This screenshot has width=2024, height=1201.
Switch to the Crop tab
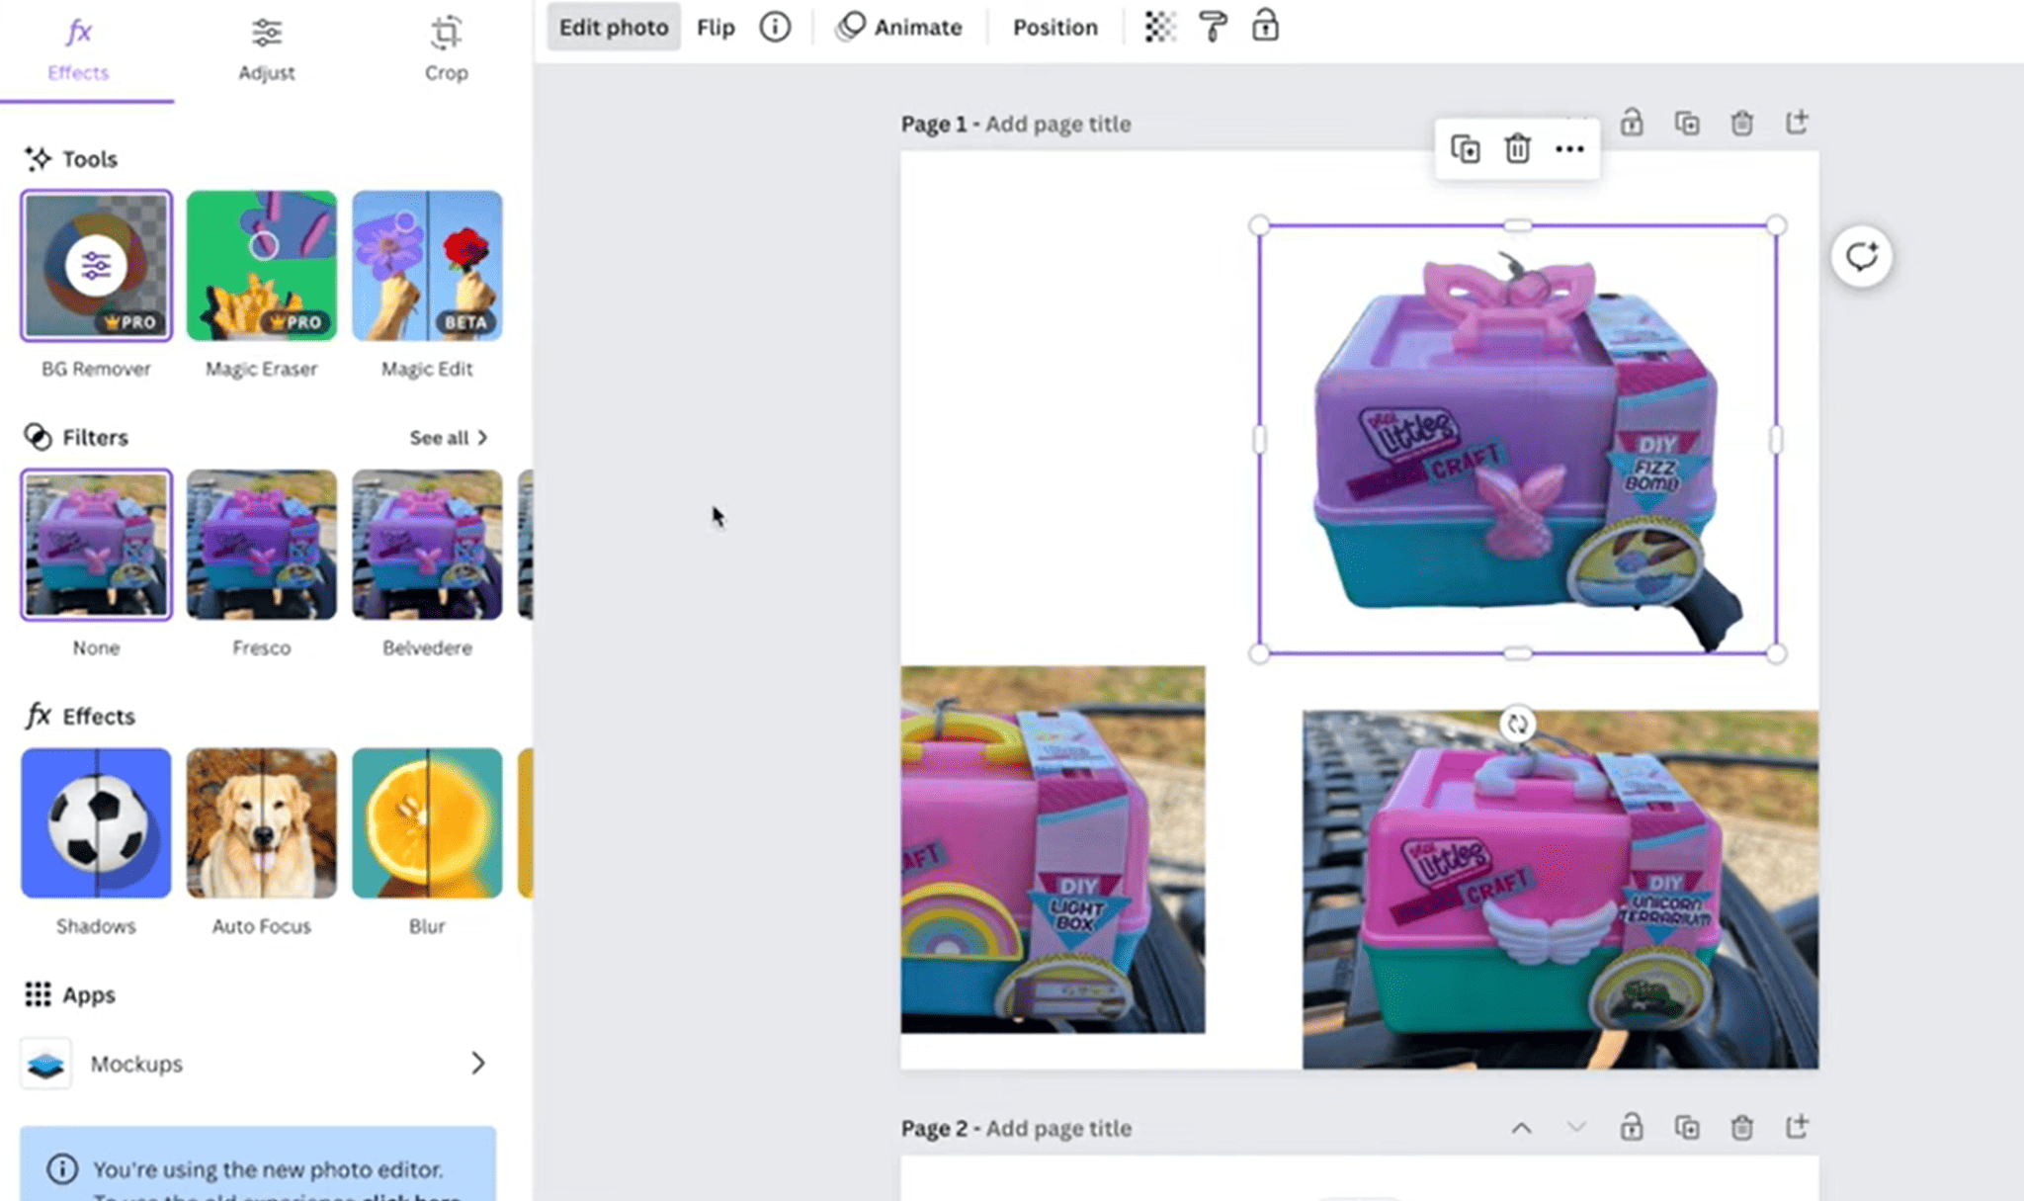coord(446,49)
